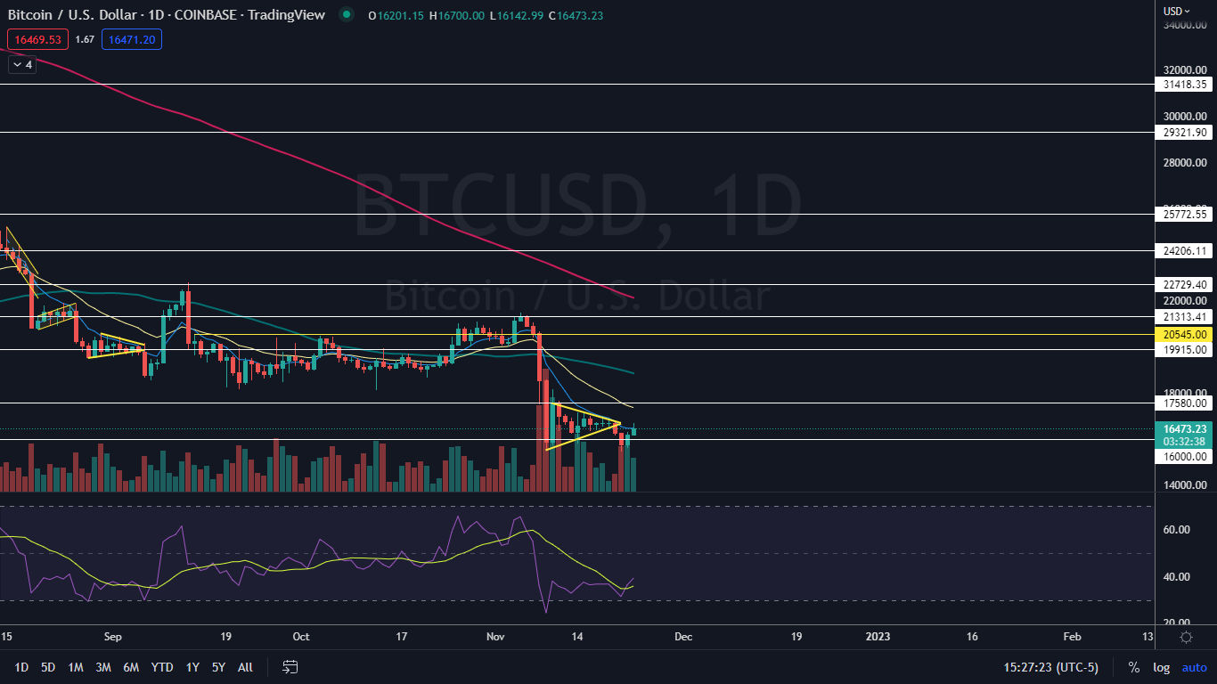This screenshot has width=1217, height=684.
Task: Toggle percent scale mode
Action: pyautogui.click(x=1133, y=667)
